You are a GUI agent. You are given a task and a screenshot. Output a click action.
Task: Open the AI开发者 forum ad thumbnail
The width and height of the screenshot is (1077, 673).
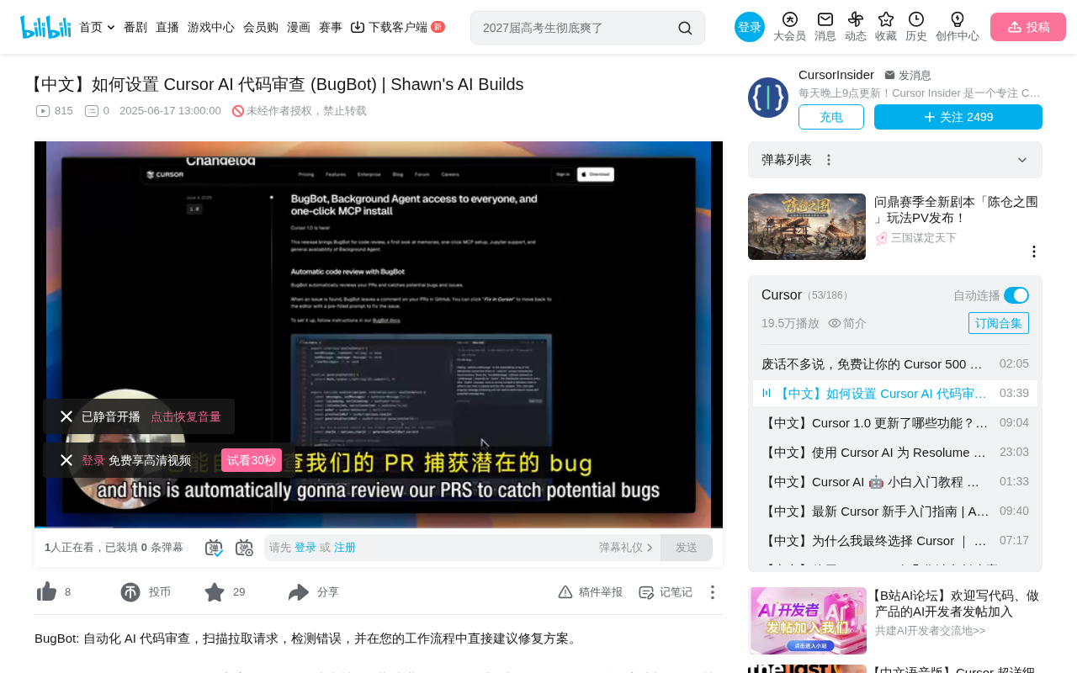point(808,621)
